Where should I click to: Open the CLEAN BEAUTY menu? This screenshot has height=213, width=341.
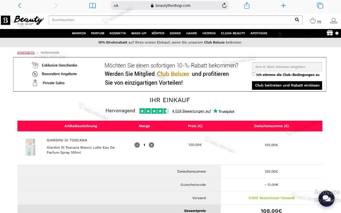(x=233, y=33)
